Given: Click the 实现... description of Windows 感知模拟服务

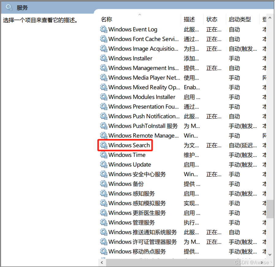Looking at the screenshot, I should click(191, 203).
